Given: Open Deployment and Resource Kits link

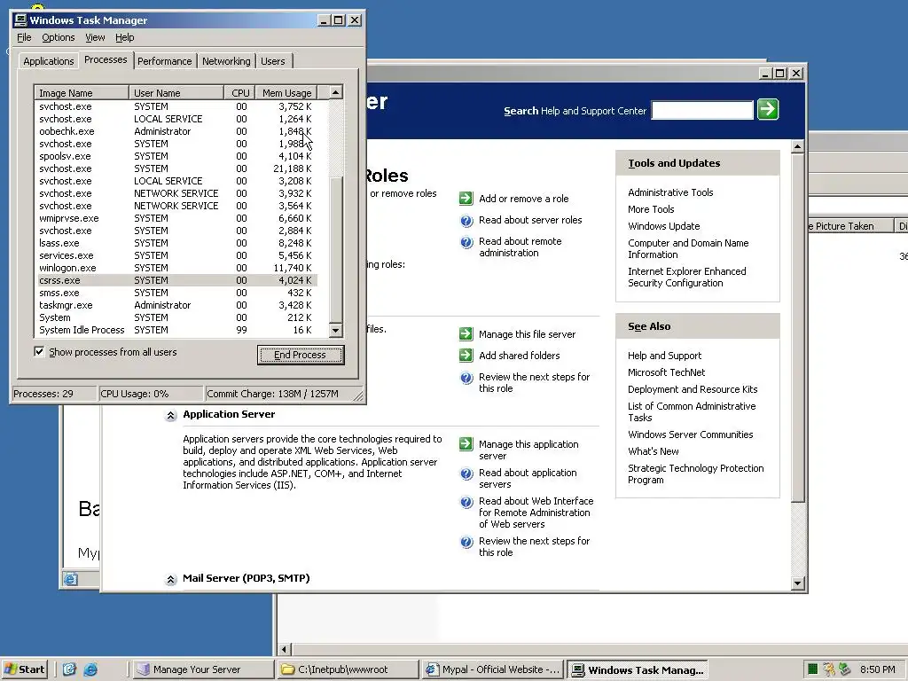Looking at the screenshot, I should [x=693, y=389].
